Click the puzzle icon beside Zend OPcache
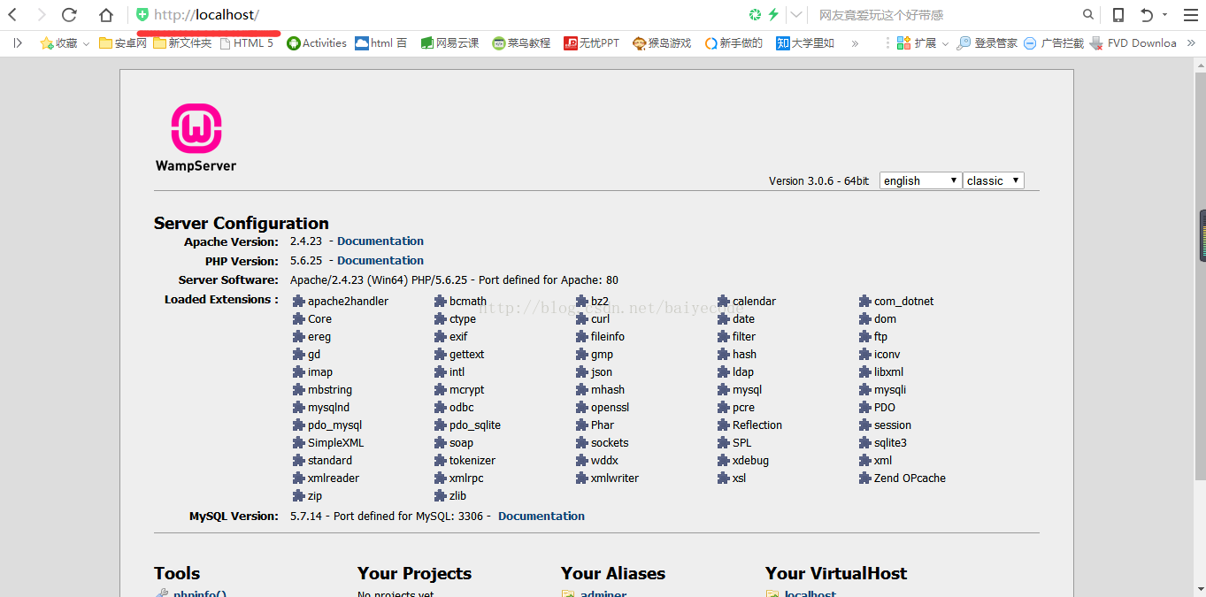The width and height of the screenshot is (1206, 597). coord(865,478)
